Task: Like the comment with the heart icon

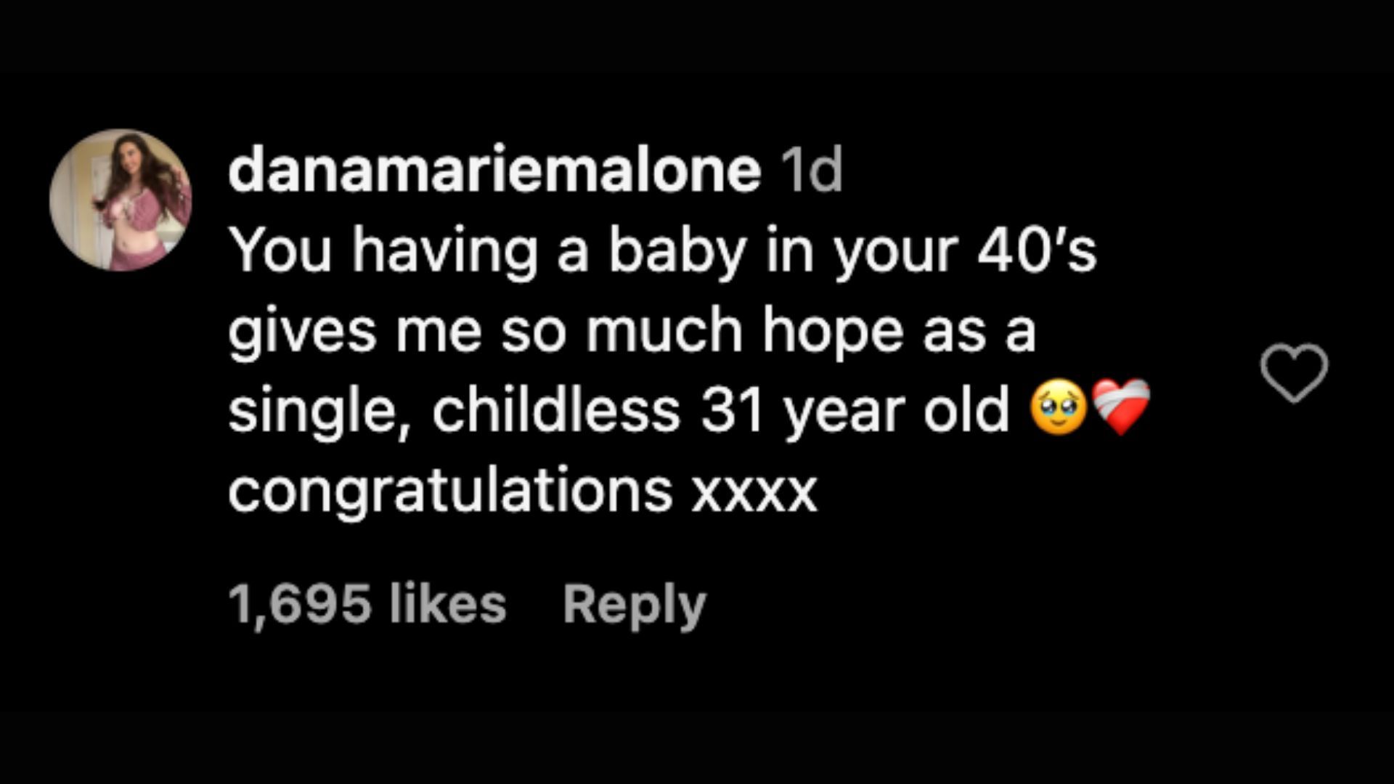Action: coord(1294,372)
